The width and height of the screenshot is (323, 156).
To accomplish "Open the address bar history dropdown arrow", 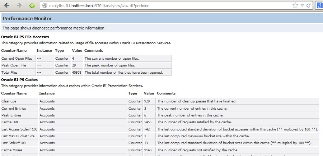I will coord(303,5).
